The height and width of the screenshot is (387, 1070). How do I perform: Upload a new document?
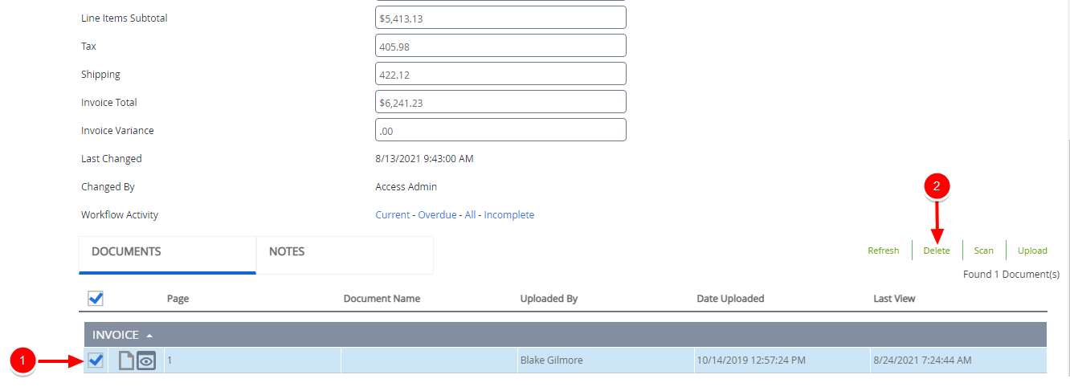(1032, 251)
